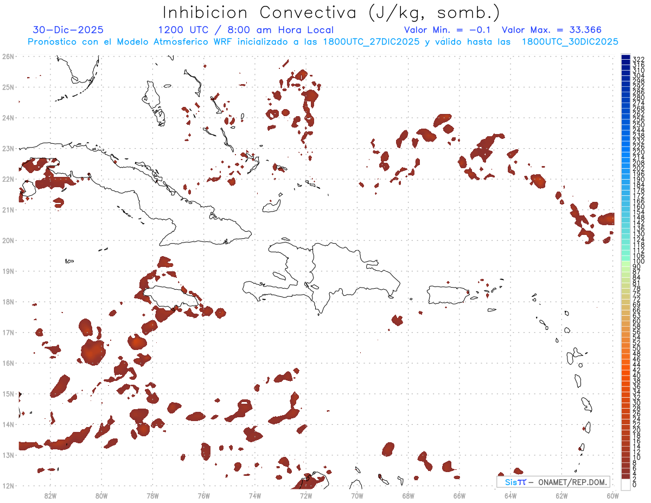Click the 20N latitude label
The image size is (651, 503).
8,240
